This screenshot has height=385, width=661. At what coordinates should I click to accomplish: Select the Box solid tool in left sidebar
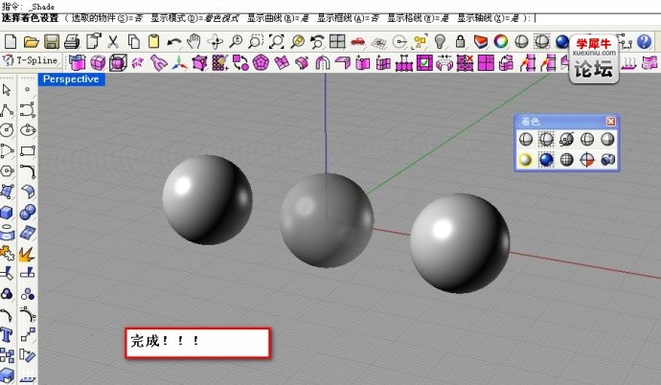tap(7, 212)
